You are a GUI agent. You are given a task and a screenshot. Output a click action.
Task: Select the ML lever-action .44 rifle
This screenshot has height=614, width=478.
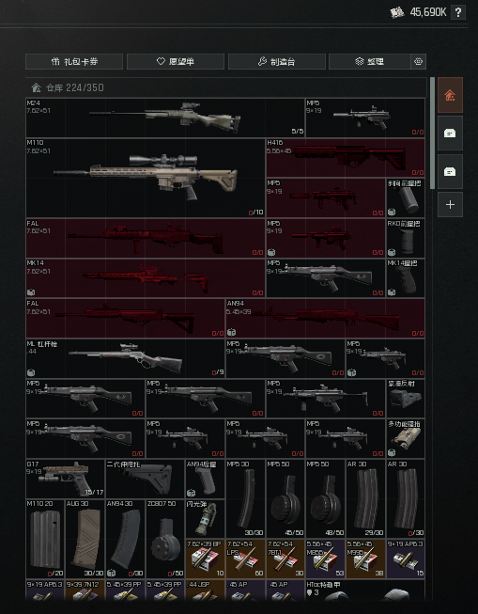125,358
